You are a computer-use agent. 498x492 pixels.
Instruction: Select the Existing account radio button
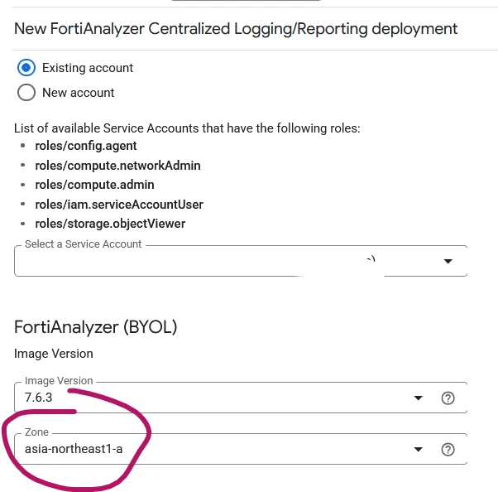pos(26,68)
